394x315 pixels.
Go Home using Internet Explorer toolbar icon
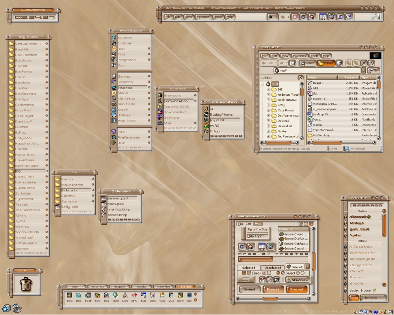(x=312, y=17)
